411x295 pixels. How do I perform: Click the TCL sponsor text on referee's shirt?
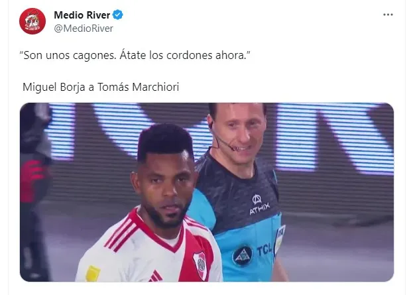pos(264,250)
